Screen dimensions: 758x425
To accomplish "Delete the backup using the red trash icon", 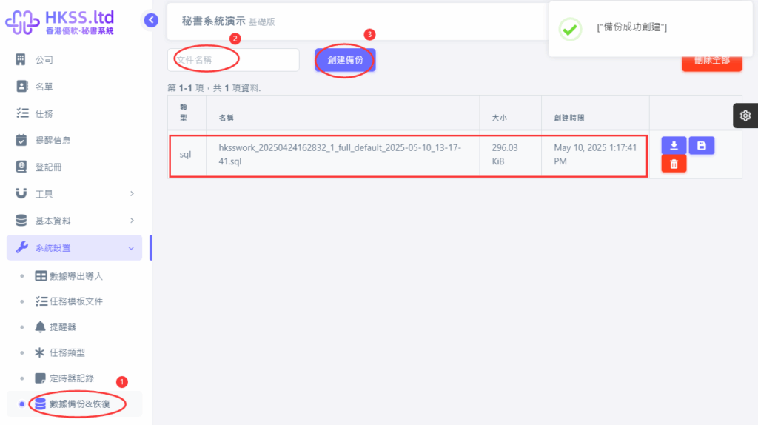I will pyautogui.click(x=674, y=164).
